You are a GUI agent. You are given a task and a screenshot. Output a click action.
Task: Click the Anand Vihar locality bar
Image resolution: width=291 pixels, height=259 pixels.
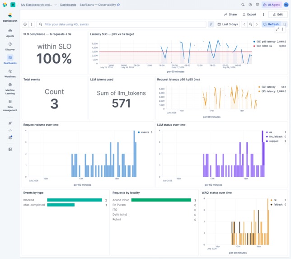(x=161, y=200)
